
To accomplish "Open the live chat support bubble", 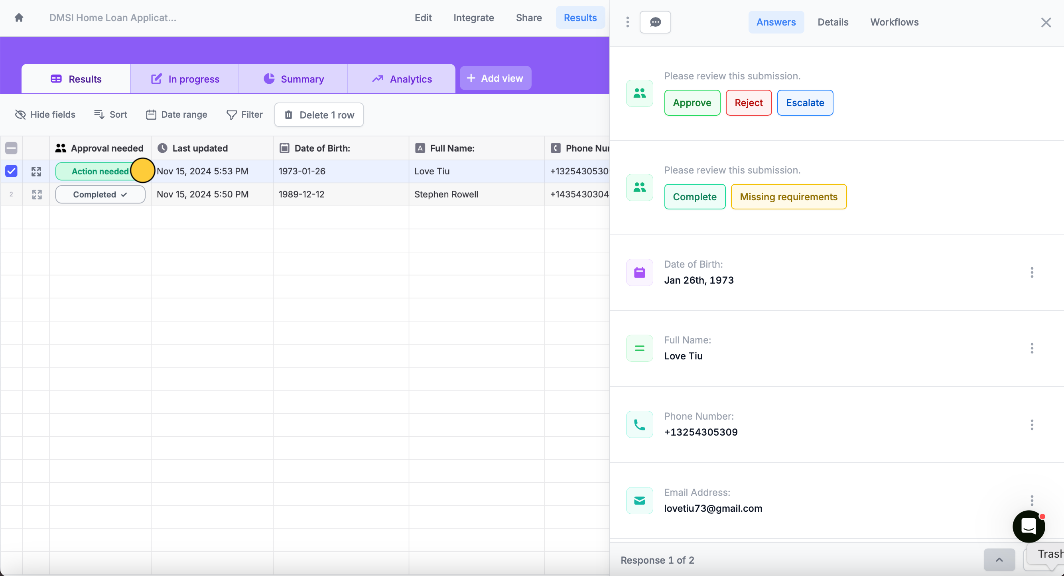I will pos(1029,527).
